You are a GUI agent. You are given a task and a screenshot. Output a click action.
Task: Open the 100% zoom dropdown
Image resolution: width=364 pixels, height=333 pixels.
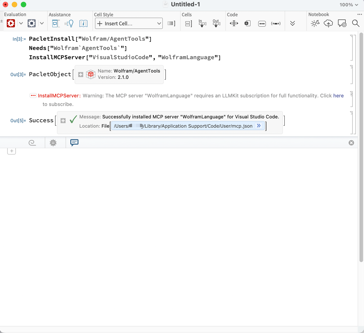349,5
